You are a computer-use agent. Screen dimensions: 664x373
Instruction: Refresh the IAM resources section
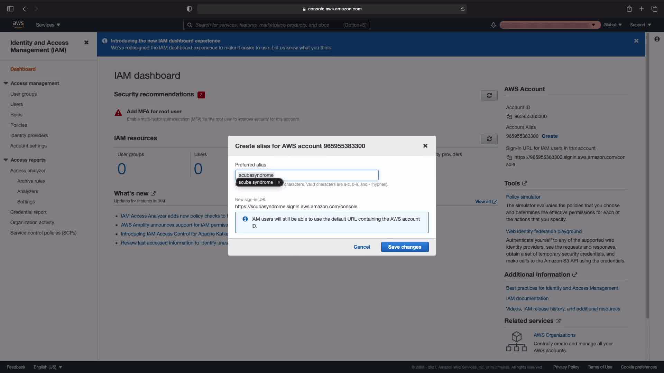489,139
